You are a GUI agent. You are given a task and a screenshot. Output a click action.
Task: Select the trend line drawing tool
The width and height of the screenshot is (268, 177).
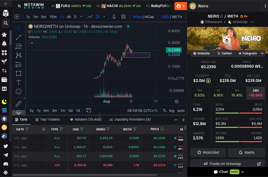pyautogui.click(x=19, y=37)
